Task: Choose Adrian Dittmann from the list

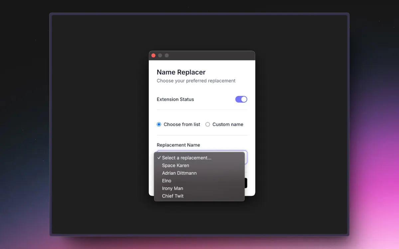Action: [x=199, y=173]
